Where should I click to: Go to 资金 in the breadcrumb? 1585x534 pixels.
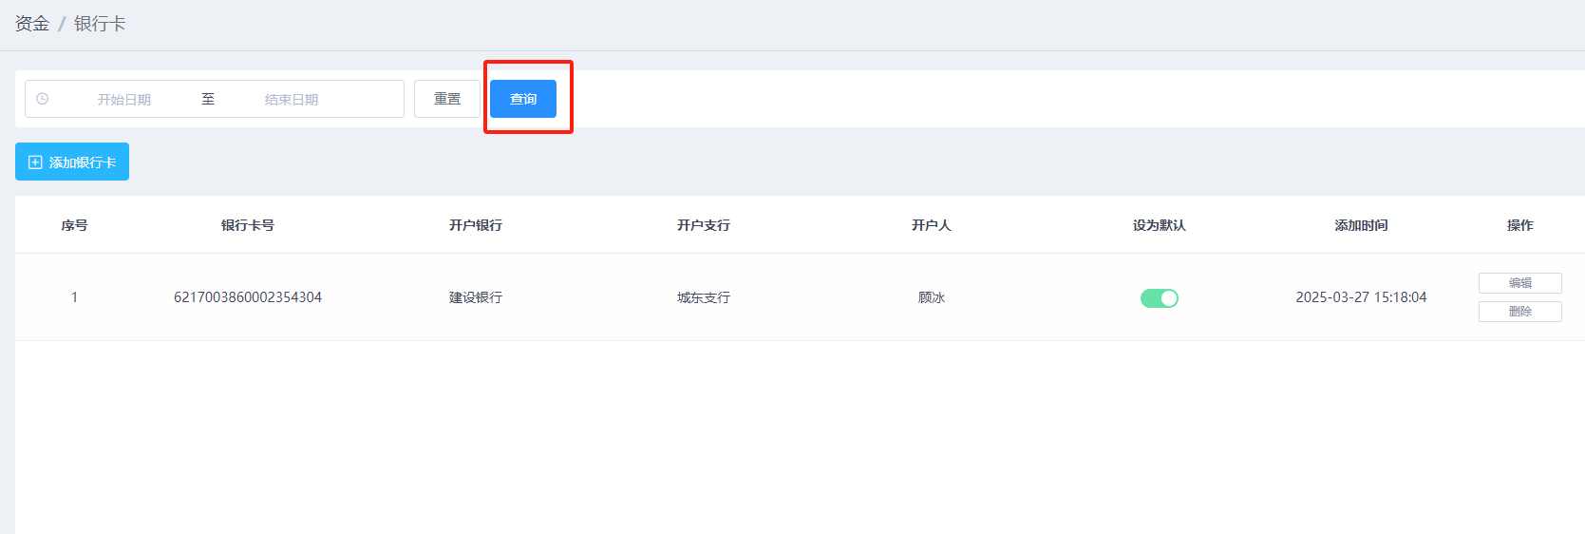tap(32, 24)
